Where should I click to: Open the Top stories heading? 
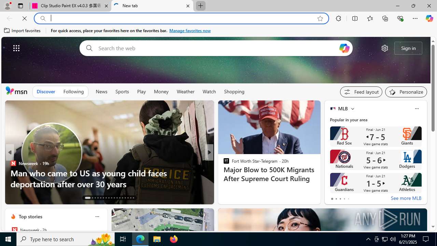point(30,217)
